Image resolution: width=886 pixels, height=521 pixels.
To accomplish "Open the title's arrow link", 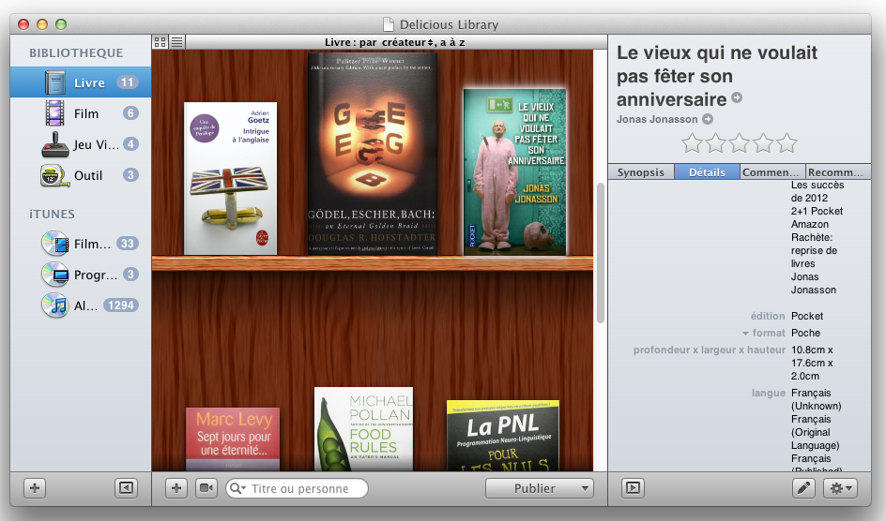I will point(737,97).
